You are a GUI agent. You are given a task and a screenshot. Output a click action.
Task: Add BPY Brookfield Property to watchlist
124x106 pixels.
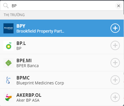[115, 28]
